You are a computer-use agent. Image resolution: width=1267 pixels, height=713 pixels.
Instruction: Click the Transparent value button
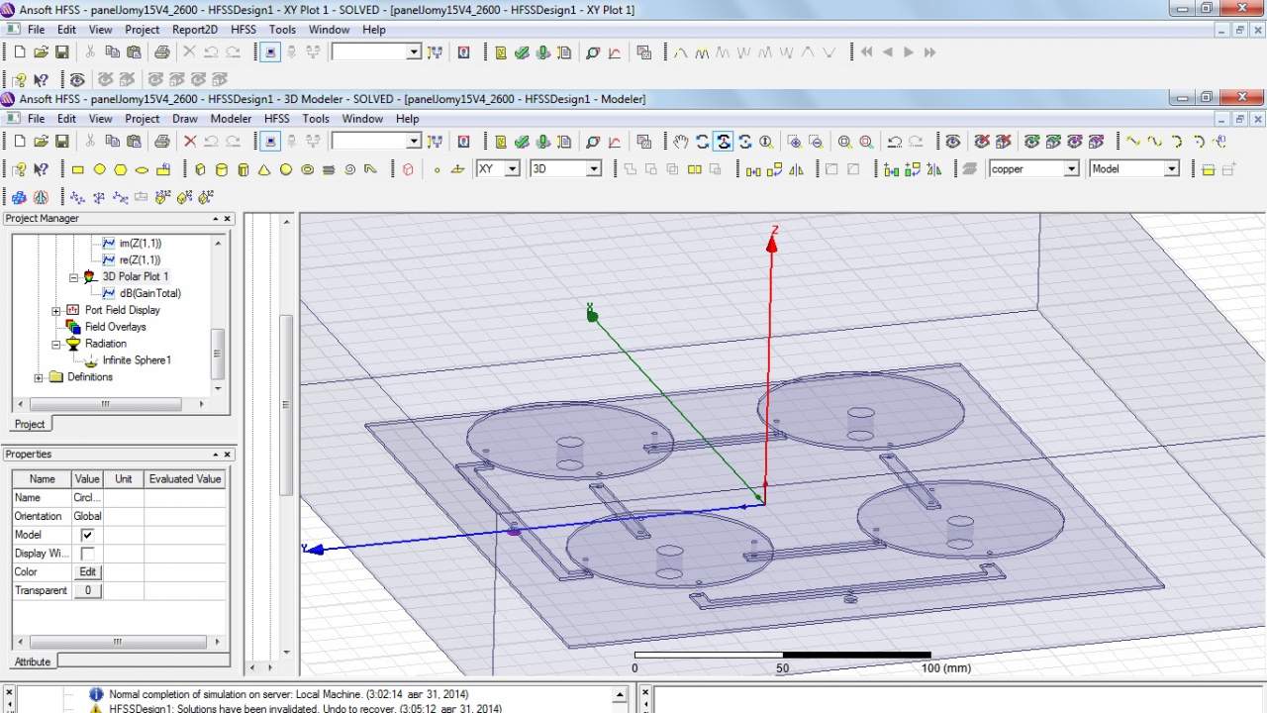coord(87,591)
